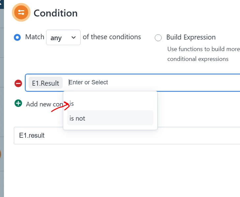Click the Build Expression label text
The width and height of the screenshot is (240, 197).
[191, 37]
